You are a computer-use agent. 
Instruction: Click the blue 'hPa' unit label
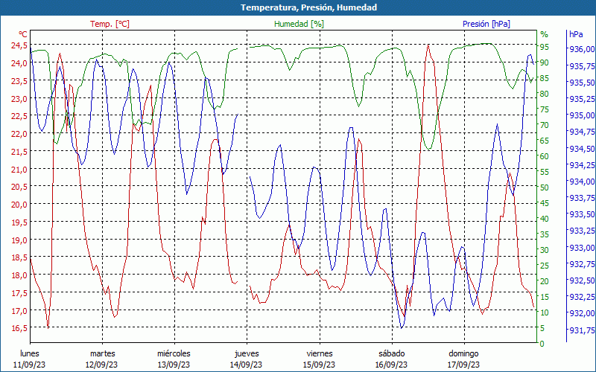576,34
